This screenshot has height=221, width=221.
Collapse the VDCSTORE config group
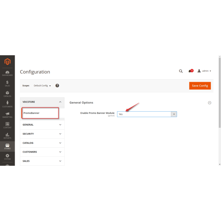click(60, 102)
